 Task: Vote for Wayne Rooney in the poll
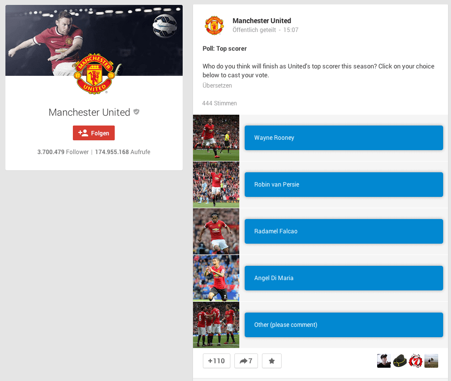344,138
